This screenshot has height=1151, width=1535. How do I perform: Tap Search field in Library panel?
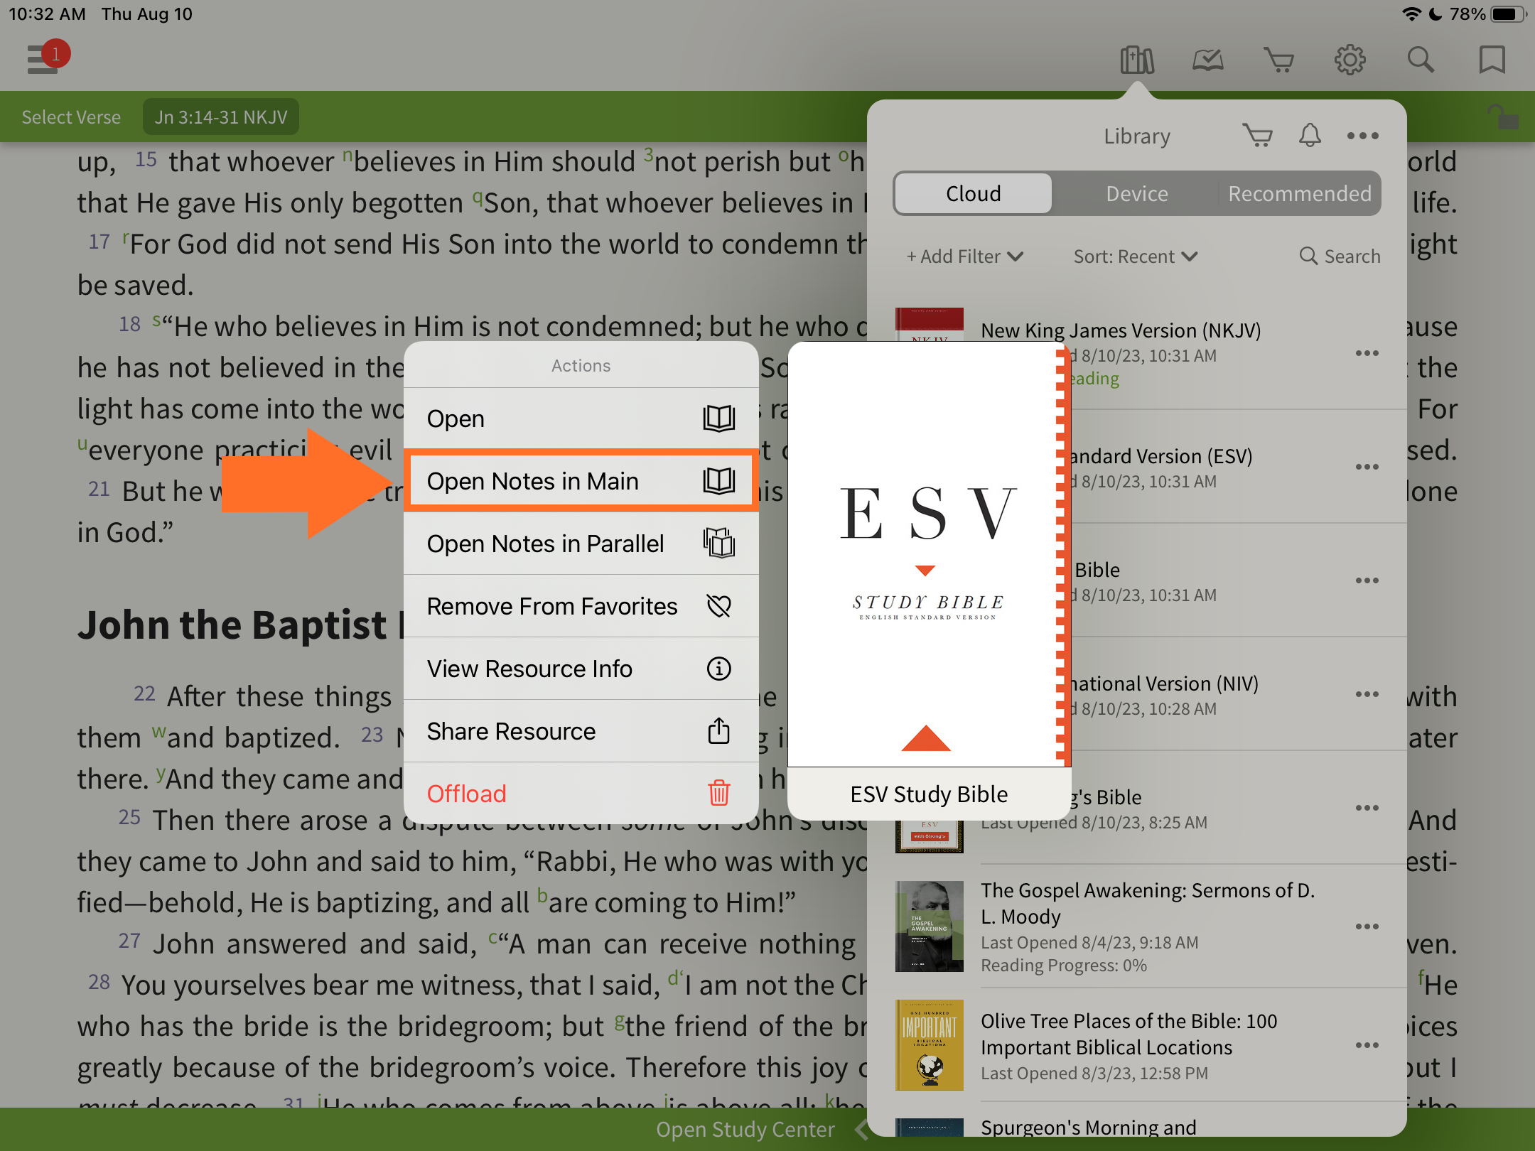click(x=1340, y=256)
